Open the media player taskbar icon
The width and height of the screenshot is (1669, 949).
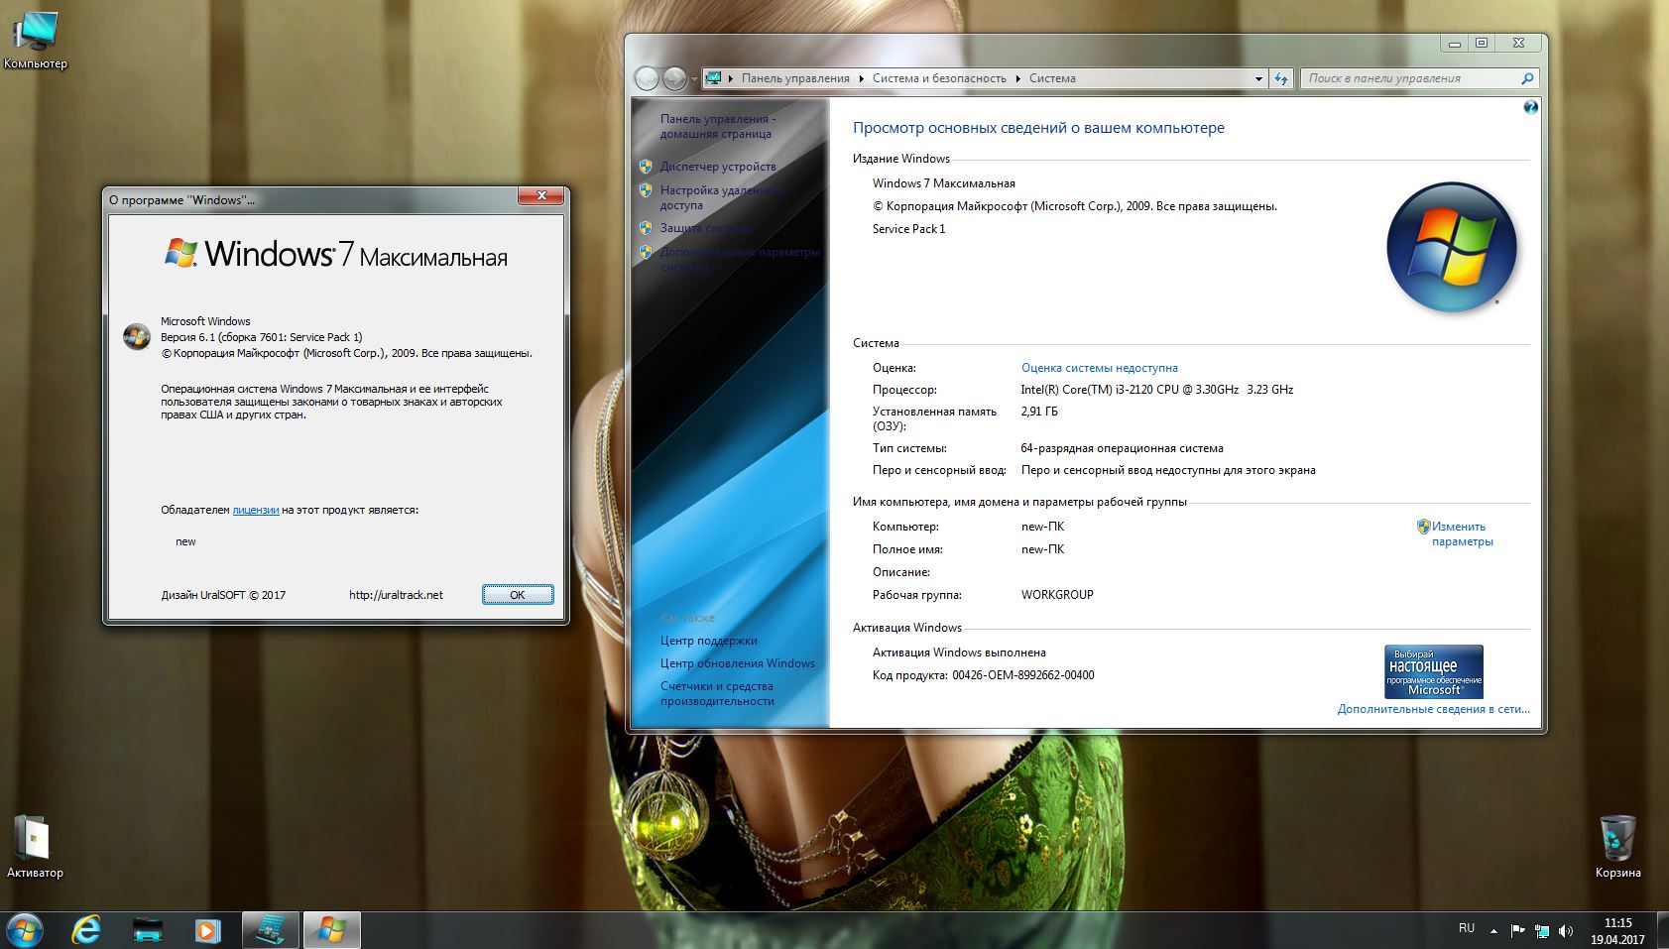[207, 930]
